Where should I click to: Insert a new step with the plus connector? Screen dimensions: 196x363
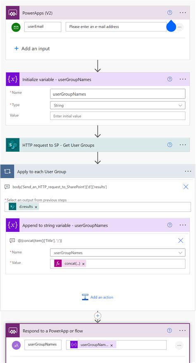[x=98, y=316]
